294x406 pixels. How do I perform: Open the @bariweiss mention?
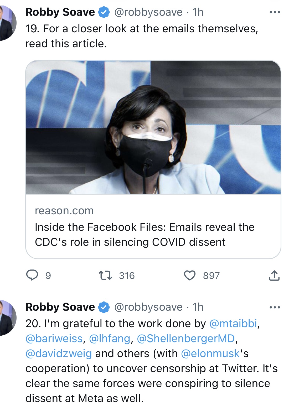click(54, 339)
